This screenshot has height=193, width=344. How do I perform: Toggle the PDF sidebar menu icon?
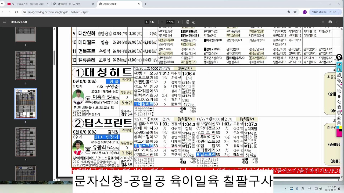(x=5, y=22)
